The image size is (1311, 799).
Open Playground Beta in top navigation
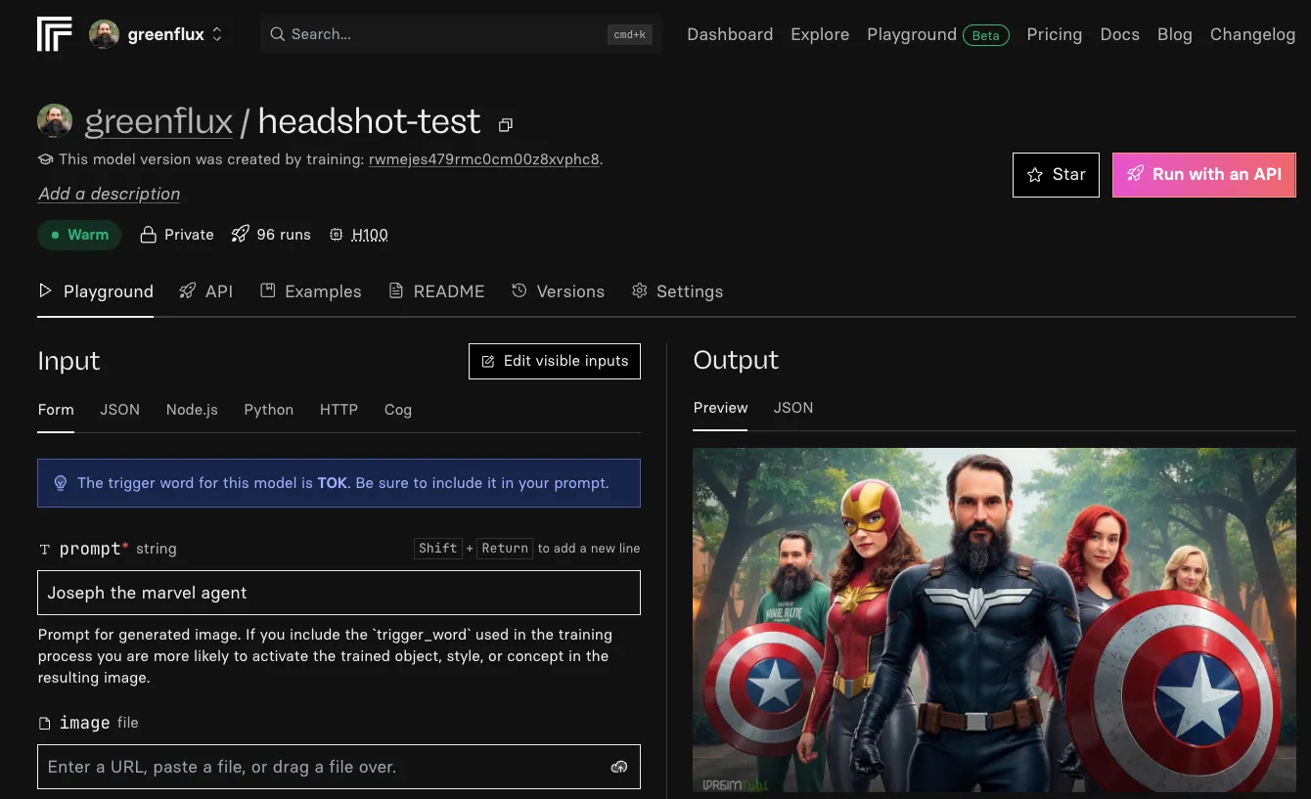click(x=936, y=34)
